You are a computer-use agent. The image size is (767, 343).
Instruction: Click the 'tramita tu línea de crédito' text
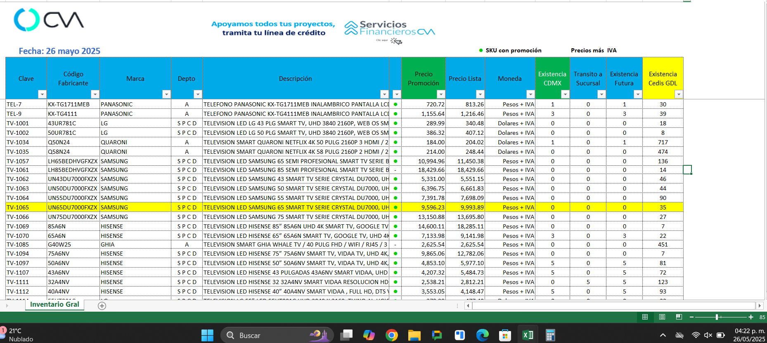tap(274, 33)
